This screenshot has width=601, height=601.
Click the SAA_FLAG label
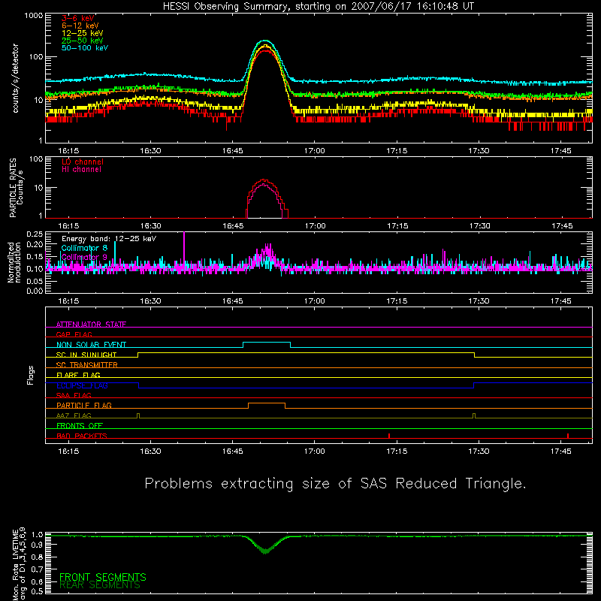pyautogui.click(x=74, y=395)
